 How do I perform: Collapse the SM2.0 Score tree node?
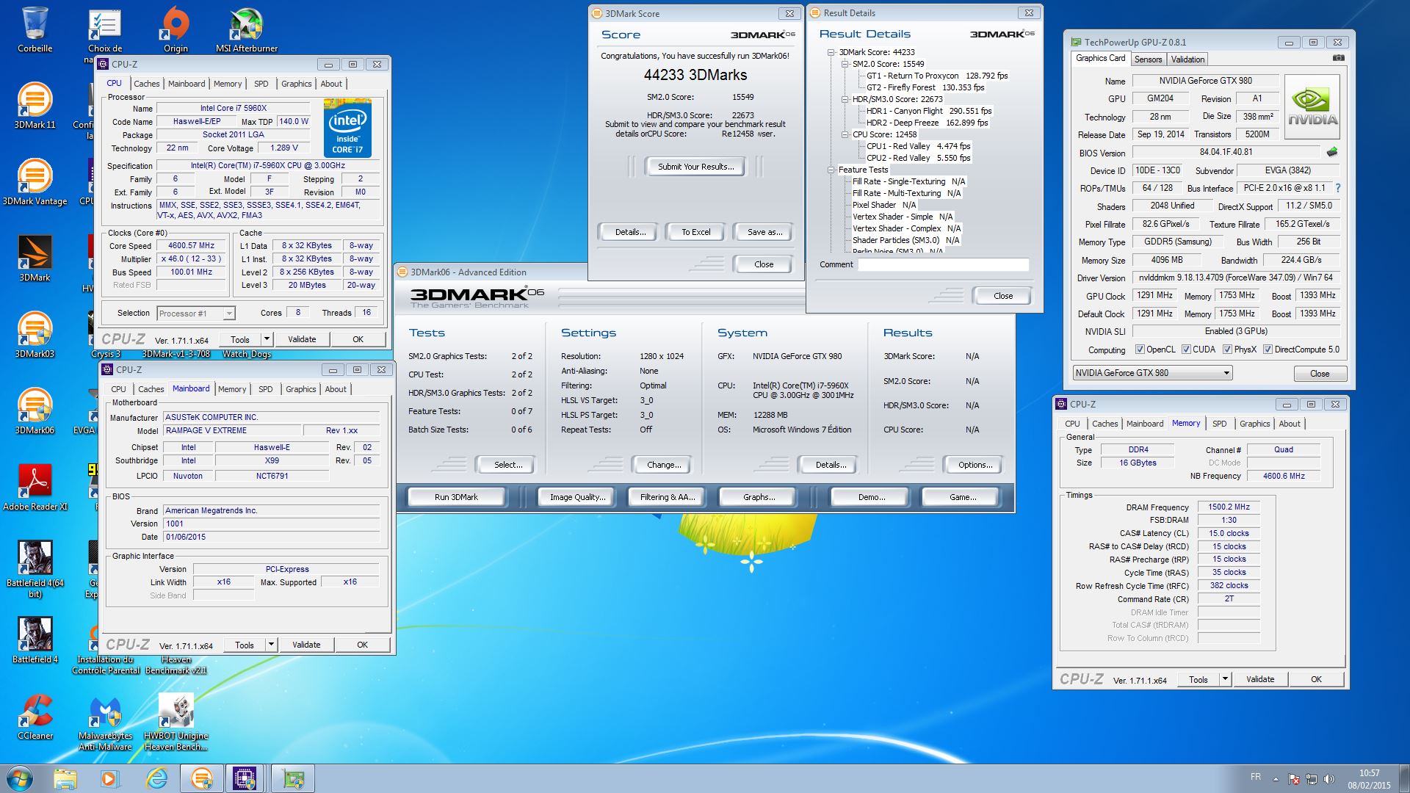tap(845, 64)
